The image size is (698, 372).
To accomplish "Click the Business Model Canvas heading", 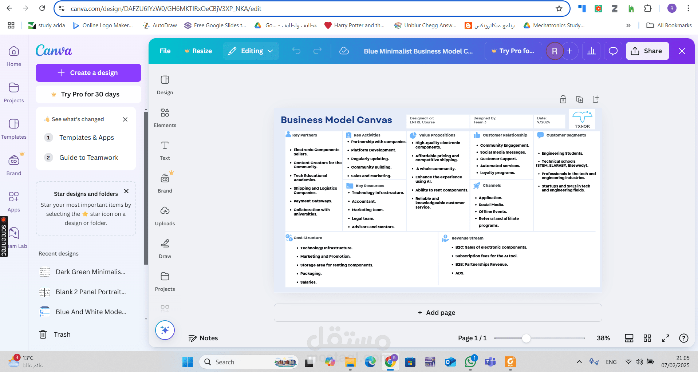I will 336,120.
